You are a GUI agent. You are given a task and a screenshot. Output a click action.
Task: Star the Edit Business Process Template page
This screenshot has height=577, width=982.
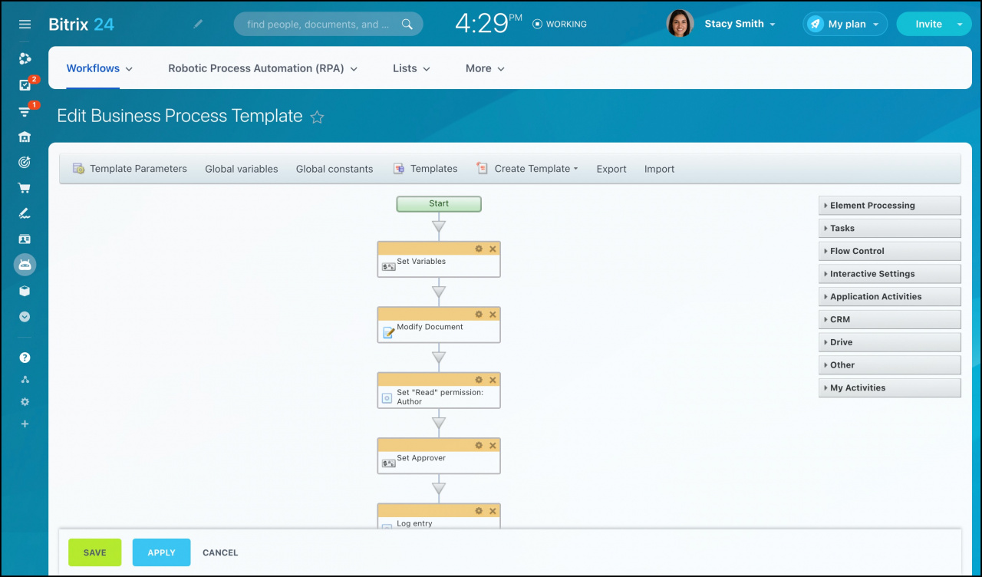(x=317, y=117)
